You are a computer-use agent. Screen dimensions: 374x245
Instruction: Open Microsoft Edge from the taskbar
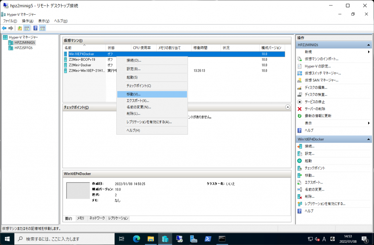point(137,239)
